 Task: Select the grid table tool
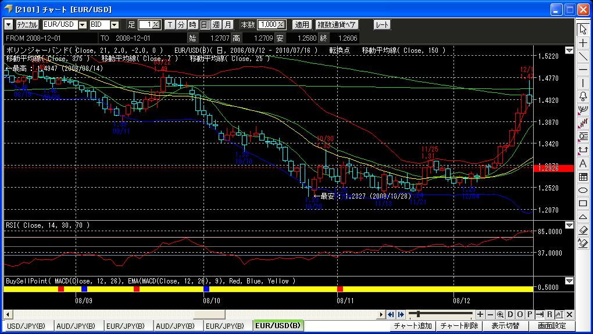coord(583,177)
